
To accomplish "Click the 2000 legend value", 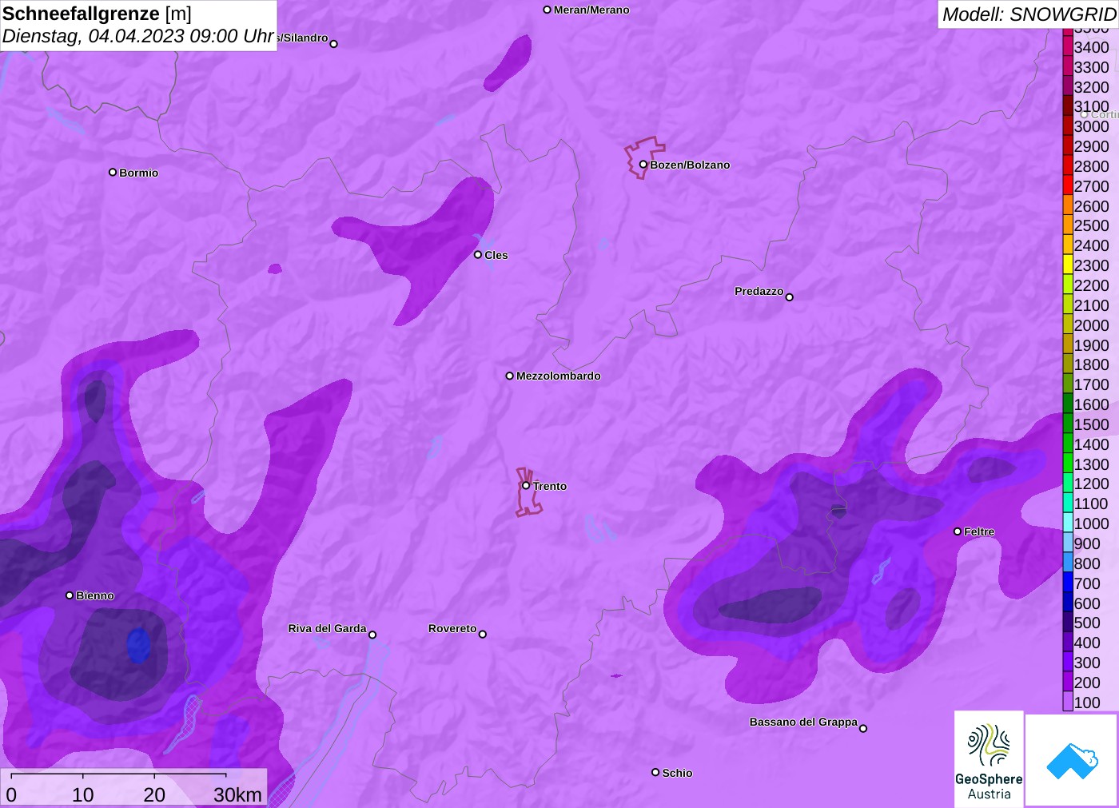I will click(1091, 325).
